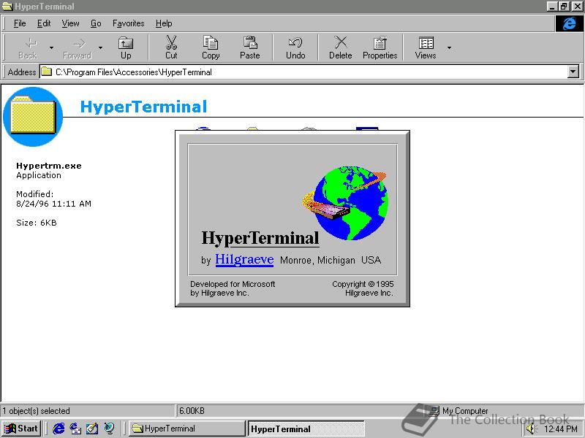Click the 'Copyright © 1995' text
The image size is (585, 438).
coord(363,284)
